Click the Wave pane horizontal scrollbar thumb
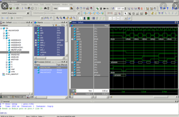The image size is (179, 117). [x=160, y=97]
